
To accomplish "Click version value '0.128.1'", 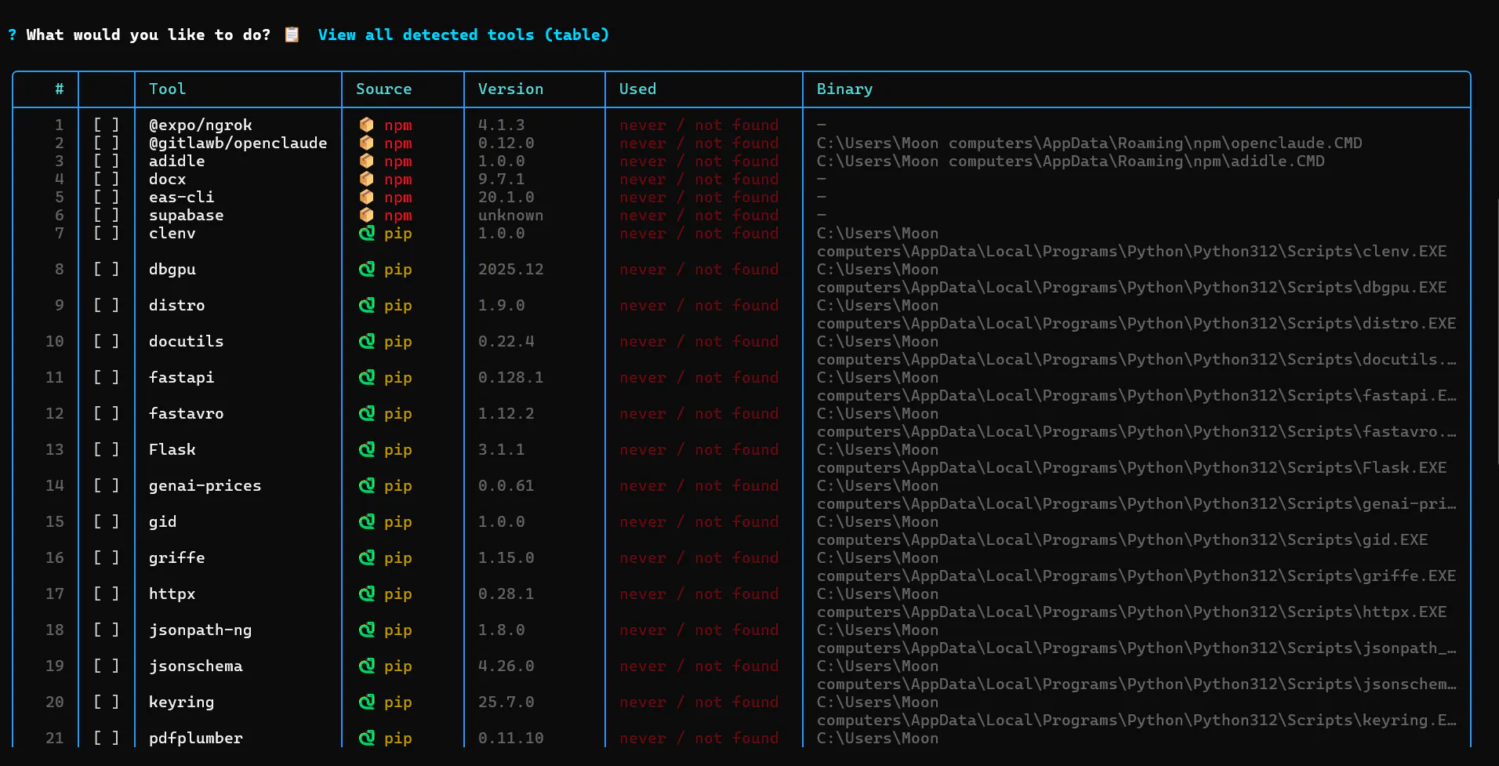I will pyautogui.click(x=510, y=377).
